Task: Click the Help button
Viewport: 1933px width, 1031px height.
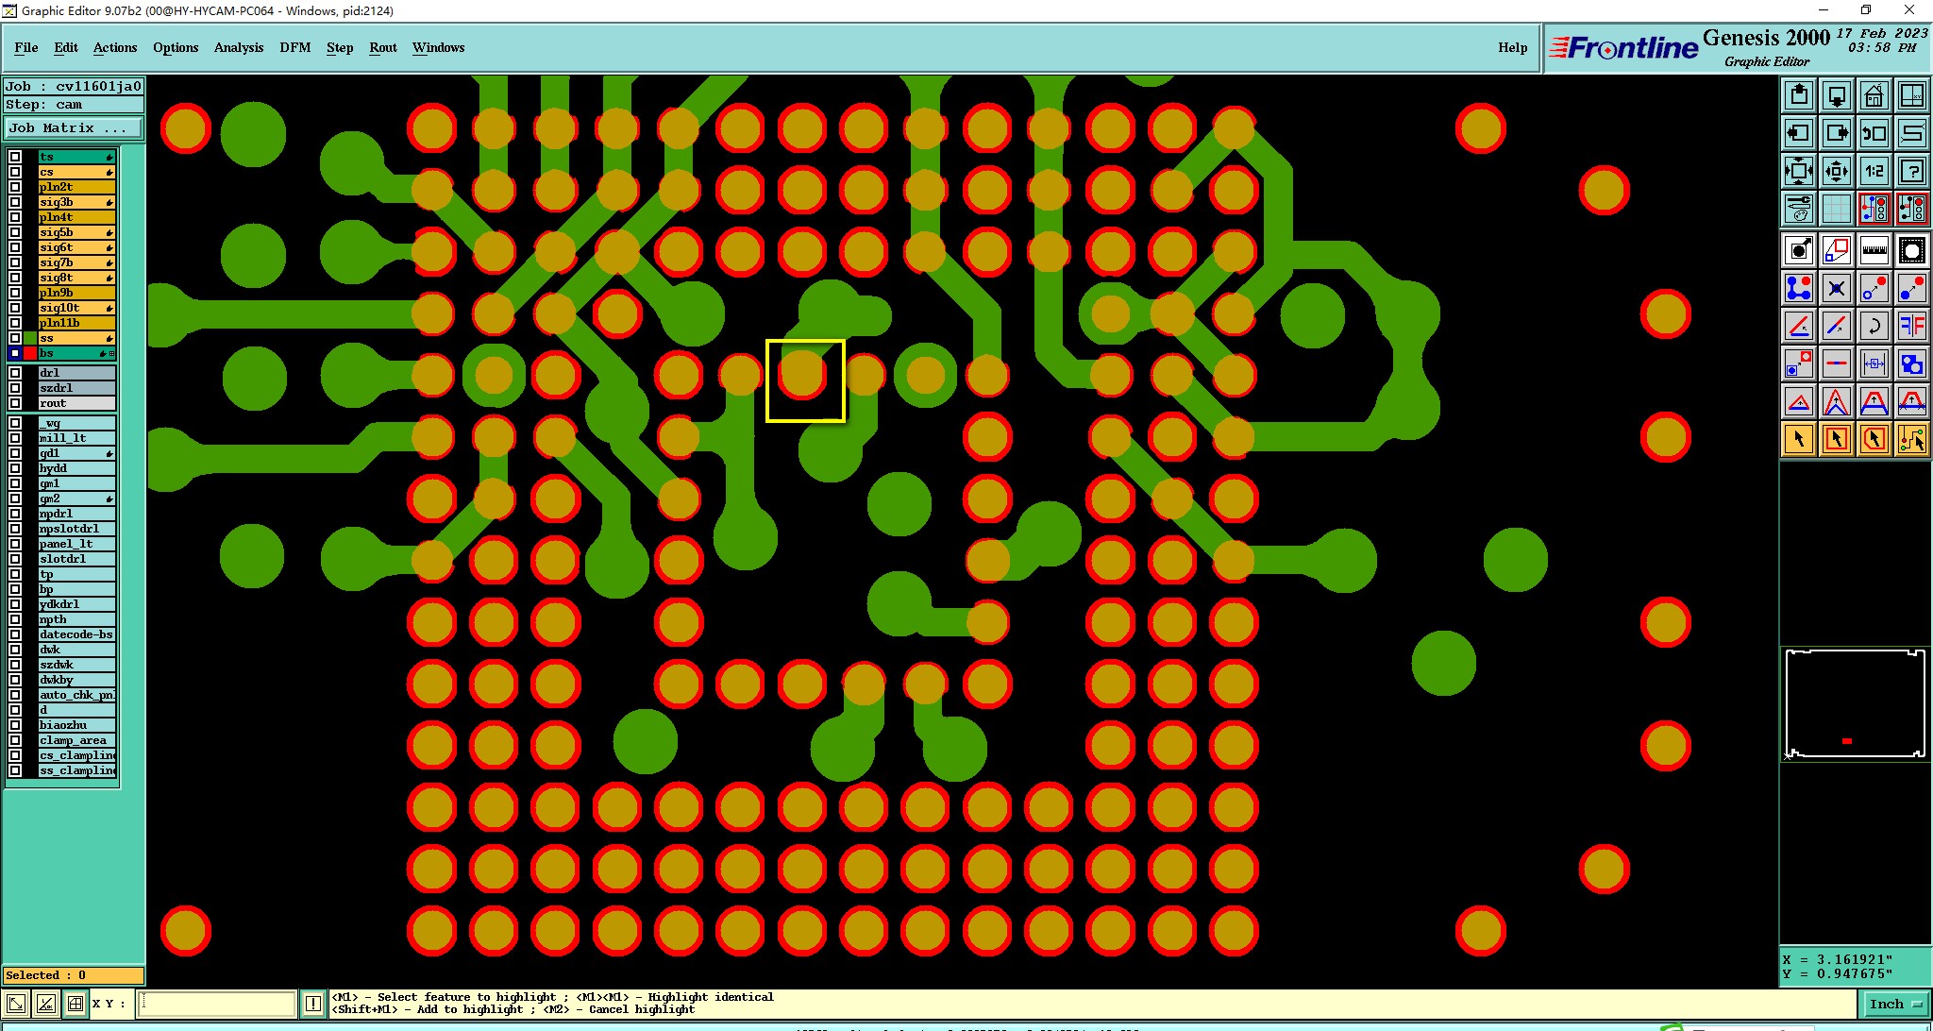Action: tap(1512, 47)
